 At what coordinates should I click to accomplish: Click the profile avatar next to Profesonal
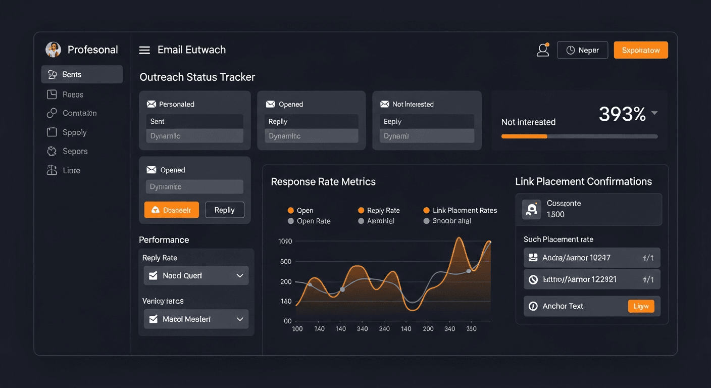pos(53,50)
